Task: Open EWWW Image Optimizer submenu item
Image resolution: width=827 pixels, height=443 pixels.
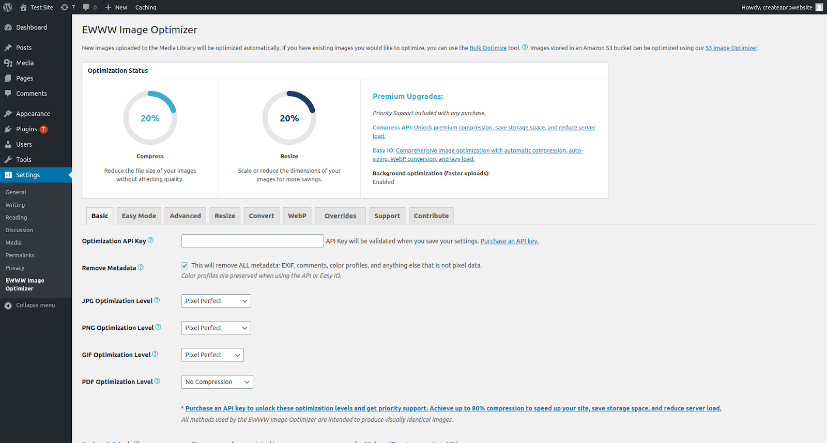Action: click(25, 285)
